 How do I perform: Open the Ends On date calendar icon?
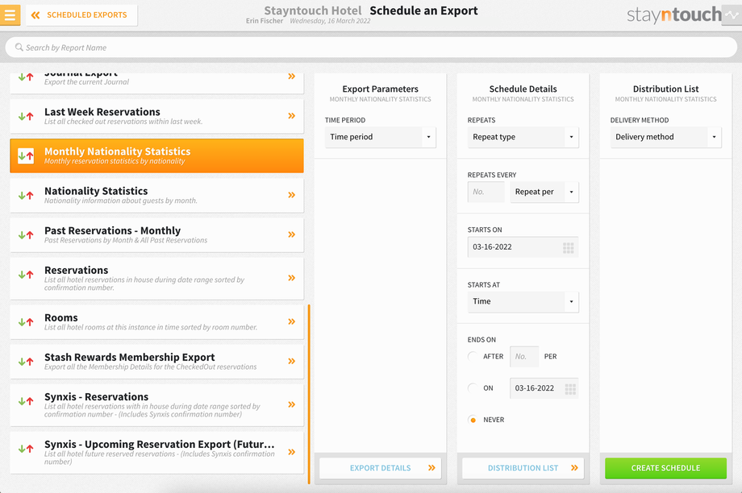[570, 388]
